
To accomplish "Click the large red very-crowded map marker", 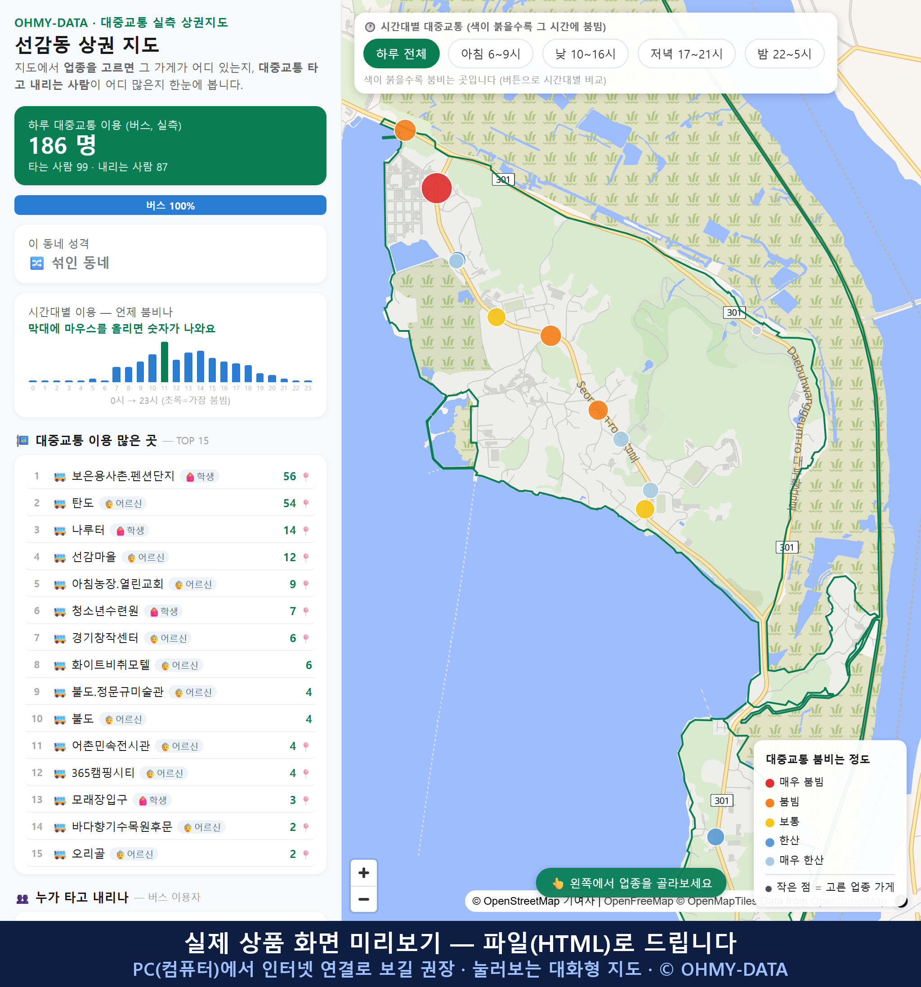I will pos(436,188).
